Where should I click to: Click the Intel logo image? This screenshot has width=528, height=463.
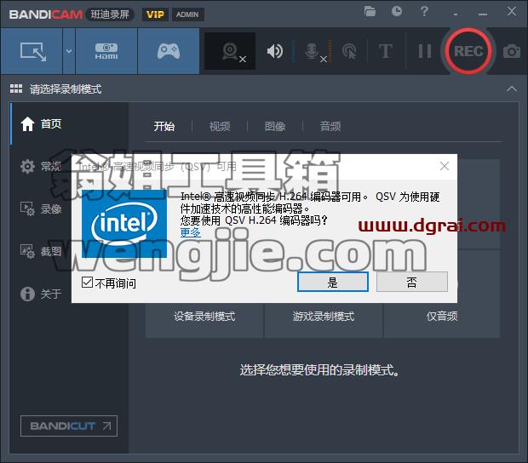[124, 224]
